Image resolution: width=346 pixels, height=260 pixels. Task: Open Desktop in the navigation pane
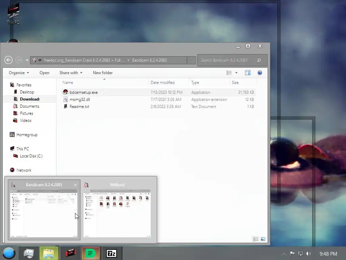tap(27, 92)
